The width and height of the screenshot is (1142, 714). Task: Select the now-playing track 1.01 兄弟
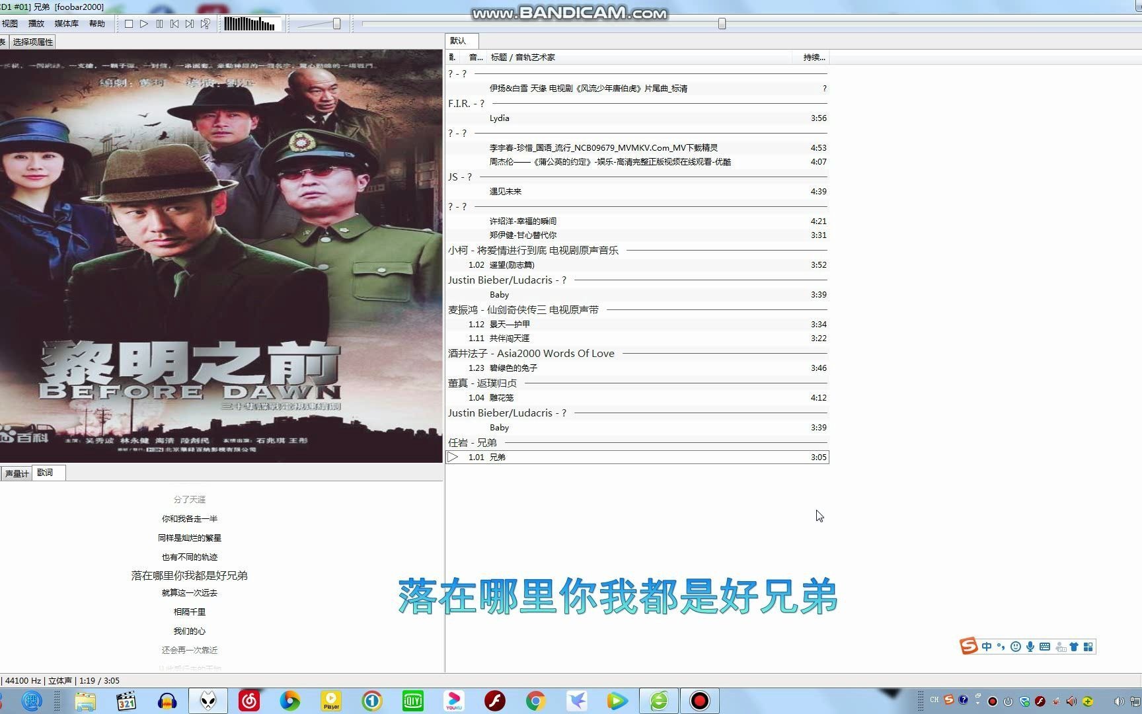(x=637, y=457)
